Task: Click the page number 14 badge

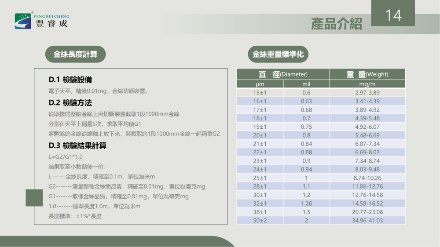Action: click(393, 13)
